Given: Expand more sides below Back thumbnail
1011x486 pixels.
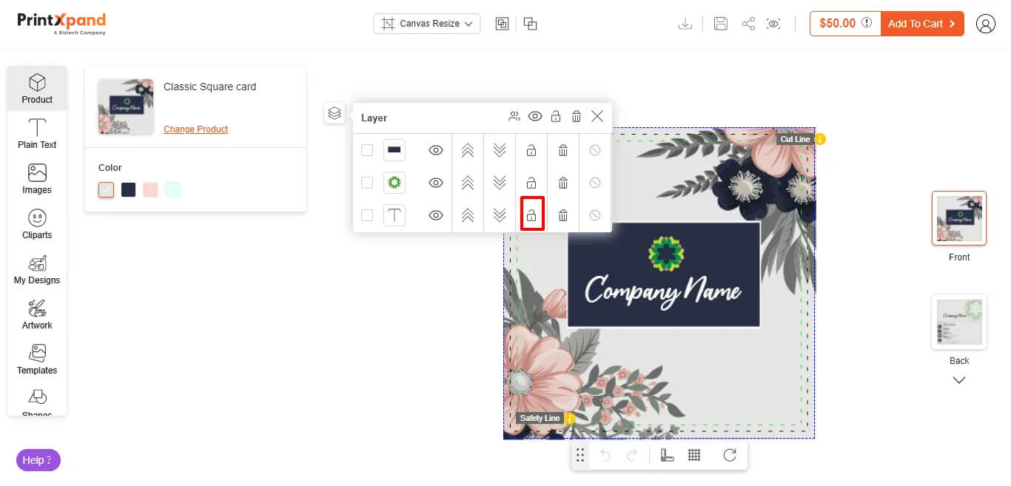Looking at the screenshot, I should [x=959, y=380].
